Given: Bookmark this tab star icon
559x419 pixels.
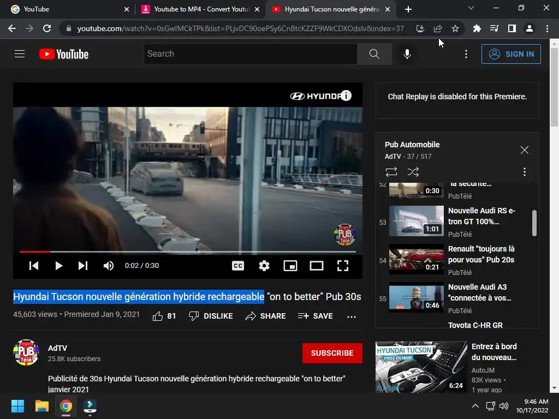Looking at the screenshot, I should click(x=455, y=28).
